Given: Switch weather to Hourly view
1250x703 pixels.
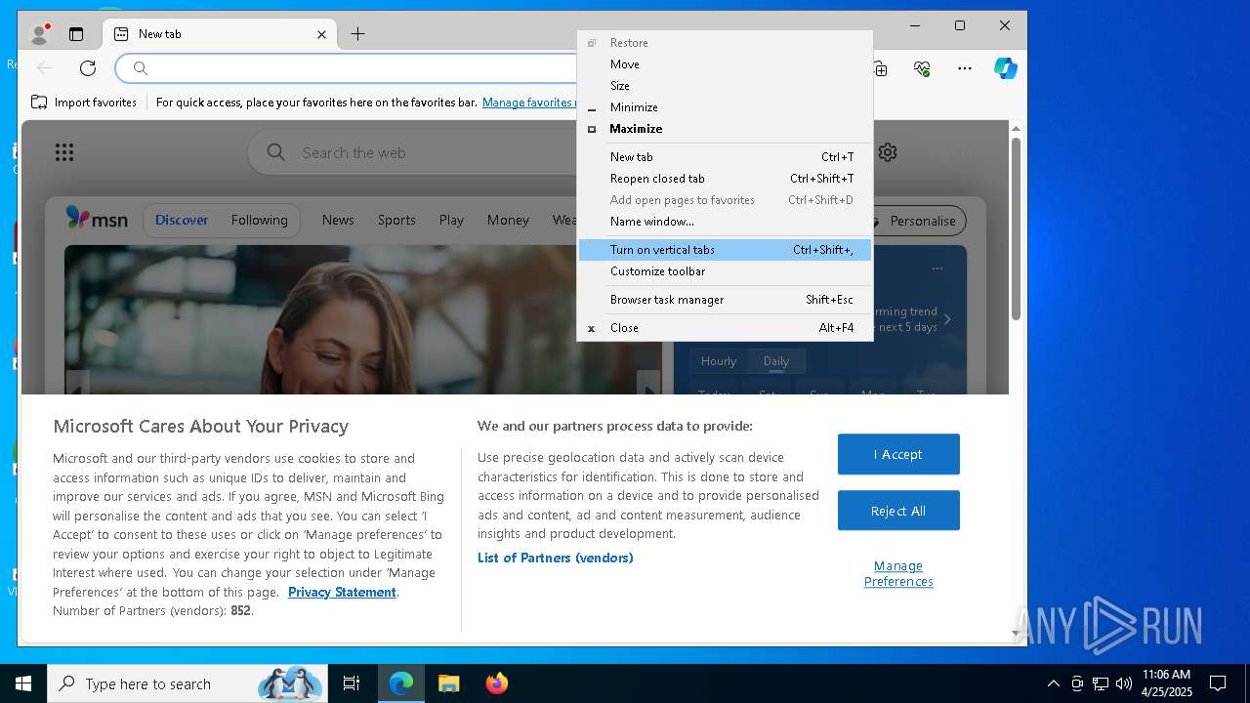Looking at the screenshot, I should click(x=719, y=361).
